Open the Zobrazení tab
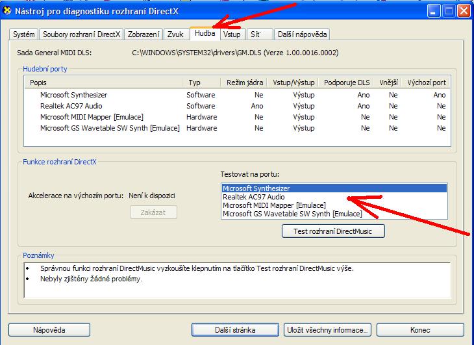474x345 pixels. (x=143, y=34)
